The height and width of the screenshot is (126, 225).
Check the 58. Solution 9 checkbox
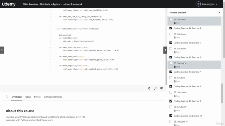(171, 107)
